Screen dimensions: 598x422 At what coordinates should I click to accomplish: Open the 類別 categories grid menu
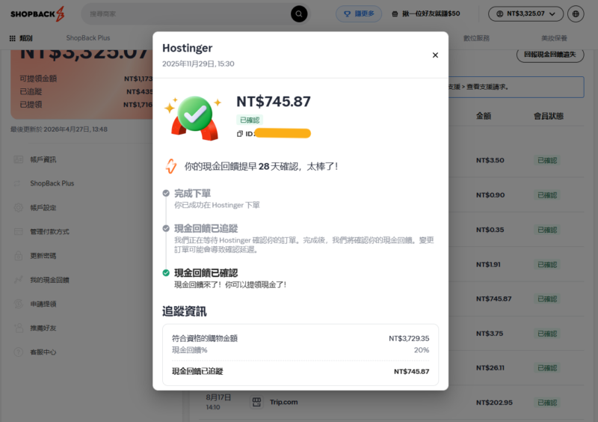(x=21, y=38)
